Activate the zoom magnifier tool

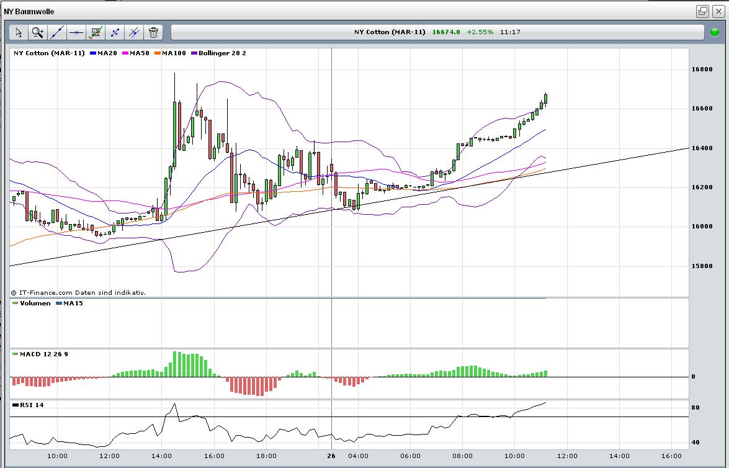(x=37, y=32)
